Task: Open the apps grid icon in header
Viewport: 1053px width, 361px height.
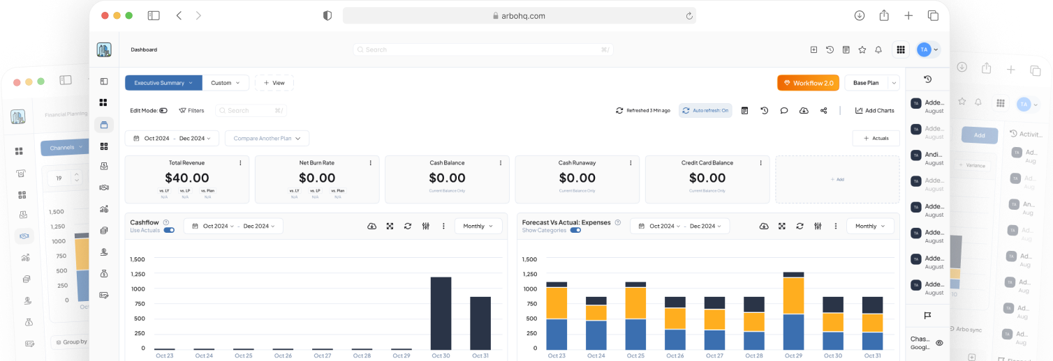Action: click(901, 49)
